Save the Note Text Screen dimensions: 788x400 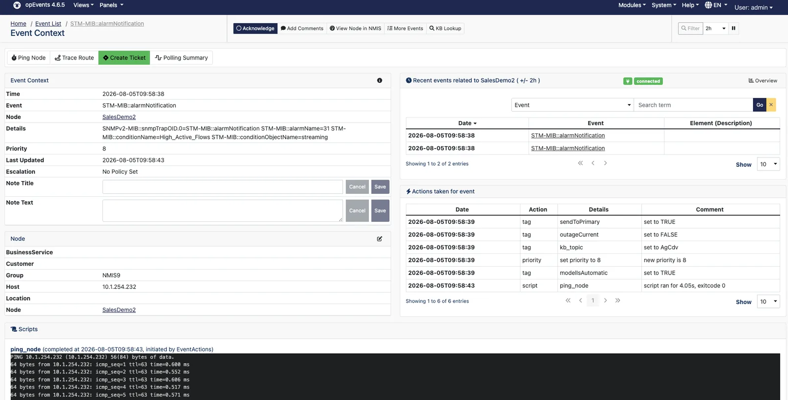pyautogui.click(x=380, y=211)
